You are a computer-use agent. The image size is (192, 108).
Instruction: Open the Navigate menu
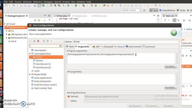[x=48, y=2]
